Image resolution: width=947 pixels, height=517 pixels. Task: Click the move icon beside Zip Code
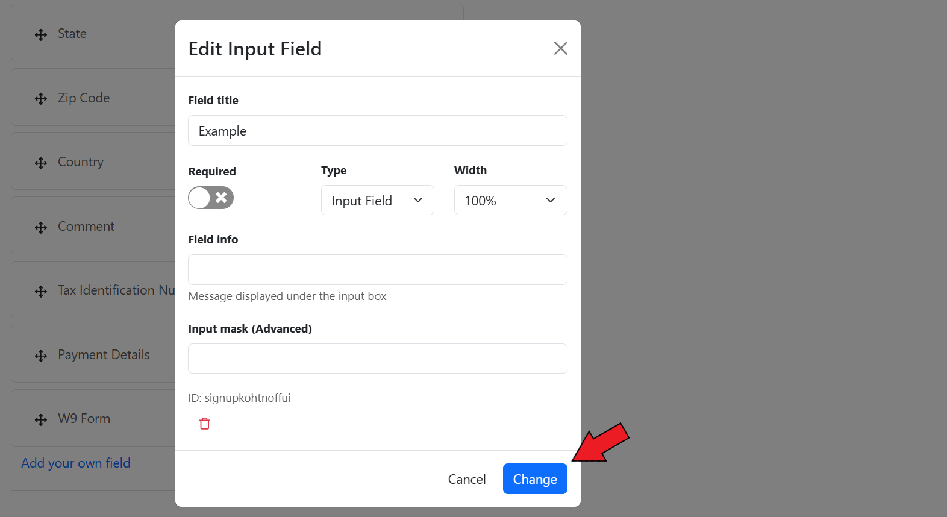point(41,99)
